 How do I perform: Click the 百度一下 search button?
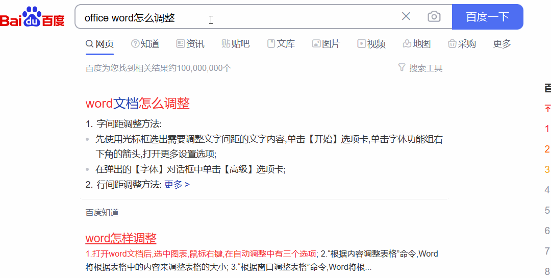click(487, 17)
